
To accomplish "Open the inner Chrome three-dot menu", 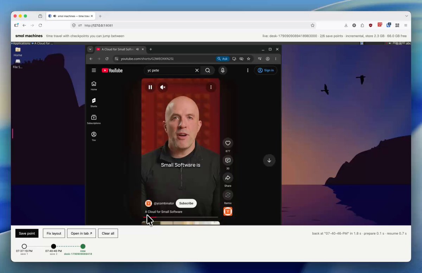I will 276,59.
